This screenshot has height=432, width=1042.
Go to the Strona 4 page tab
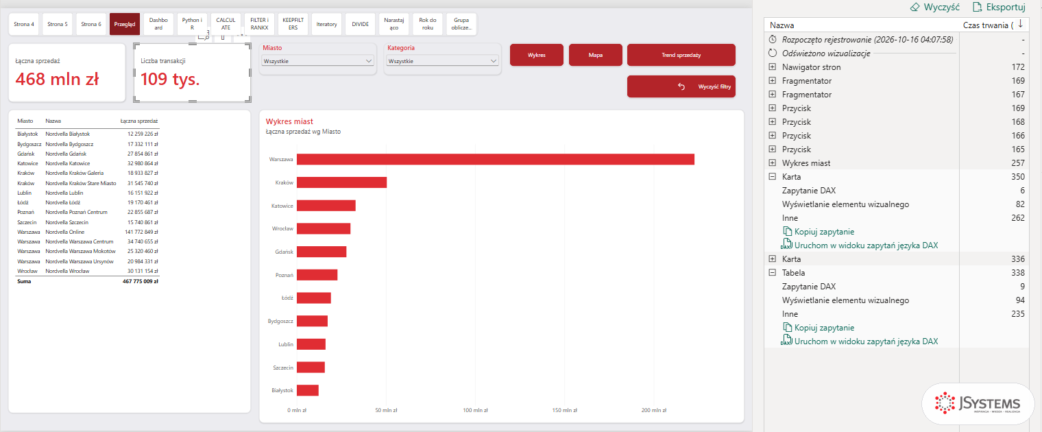coord(24,24)
